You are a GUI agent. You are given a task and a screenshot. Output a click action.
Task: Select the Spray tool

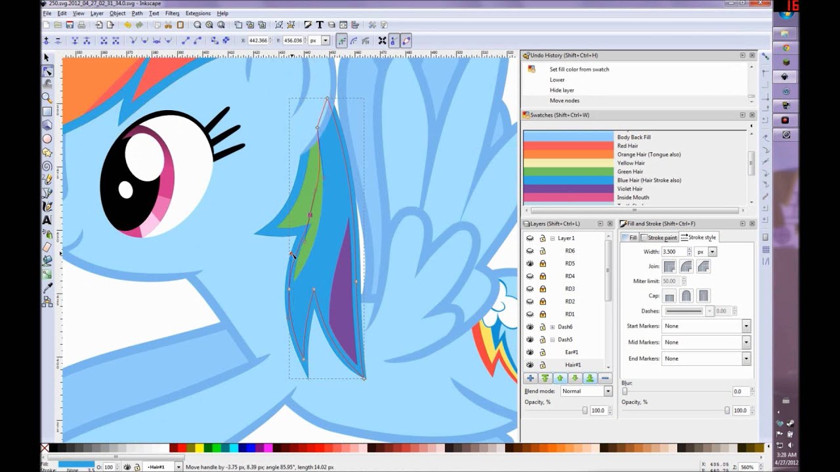[47, 234]
